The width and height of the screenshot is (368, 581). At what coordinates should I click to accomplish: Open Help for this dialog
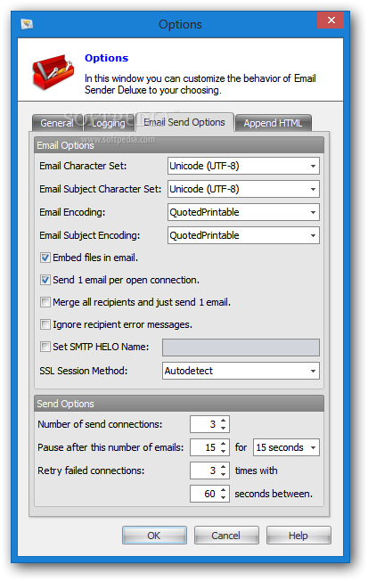[298, 536]
